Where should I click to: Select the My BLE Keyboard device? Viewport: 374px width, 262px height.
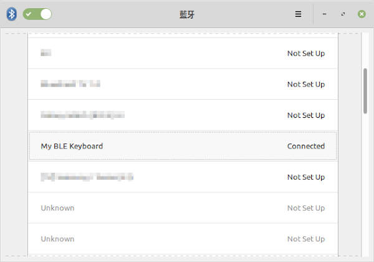(183, 146)
